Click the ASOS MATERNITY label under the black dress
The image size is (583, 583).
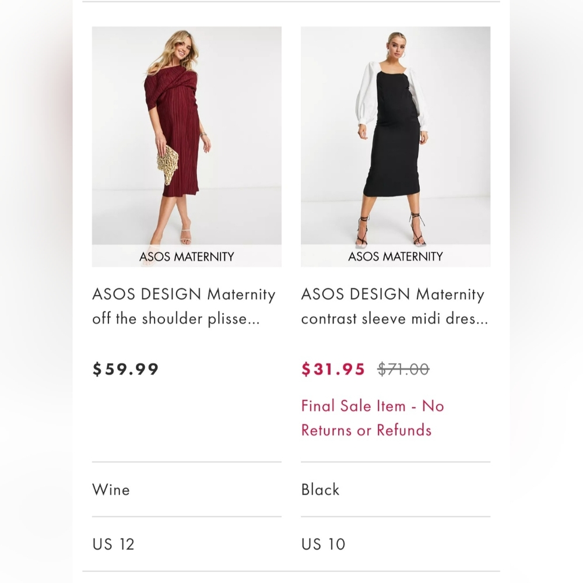pos(395,257)
